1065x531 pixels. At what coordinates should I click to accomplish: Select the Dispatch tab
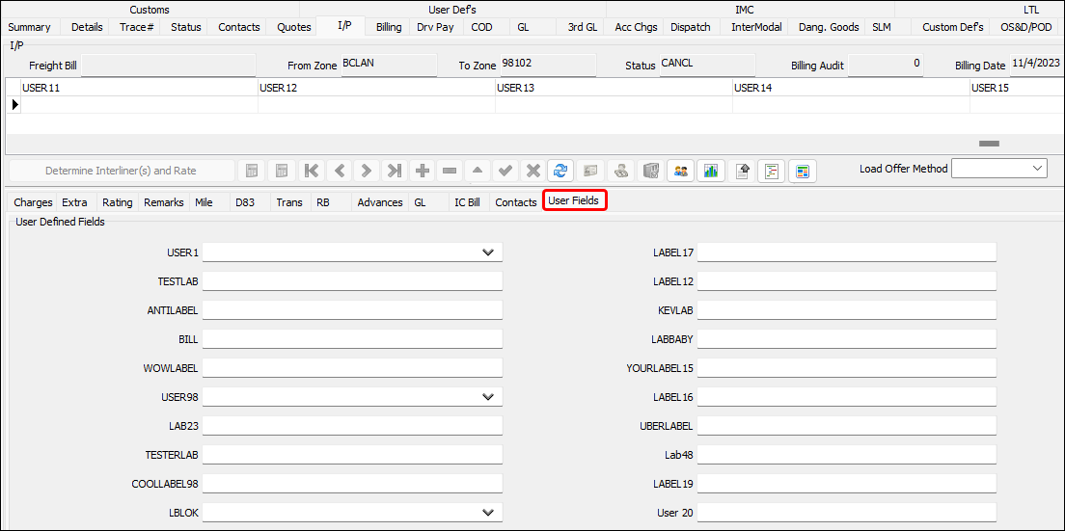[x=691, y=27]
